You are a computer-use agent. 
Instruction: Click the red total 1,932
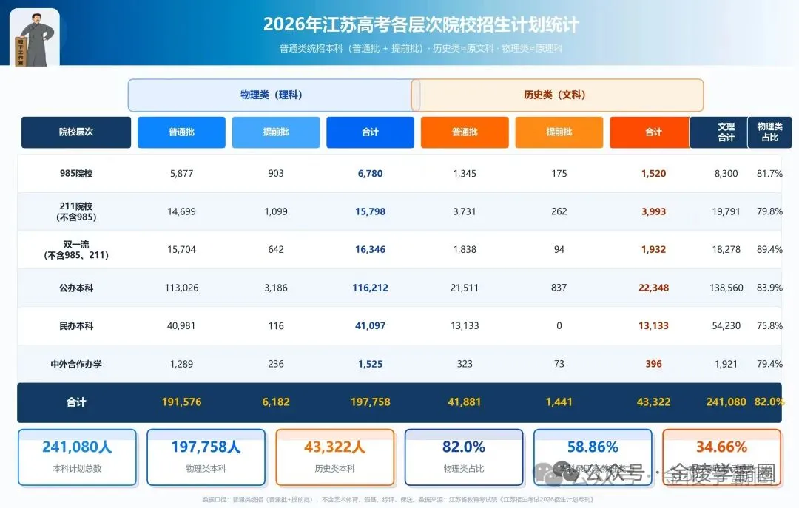coord(654,250)
